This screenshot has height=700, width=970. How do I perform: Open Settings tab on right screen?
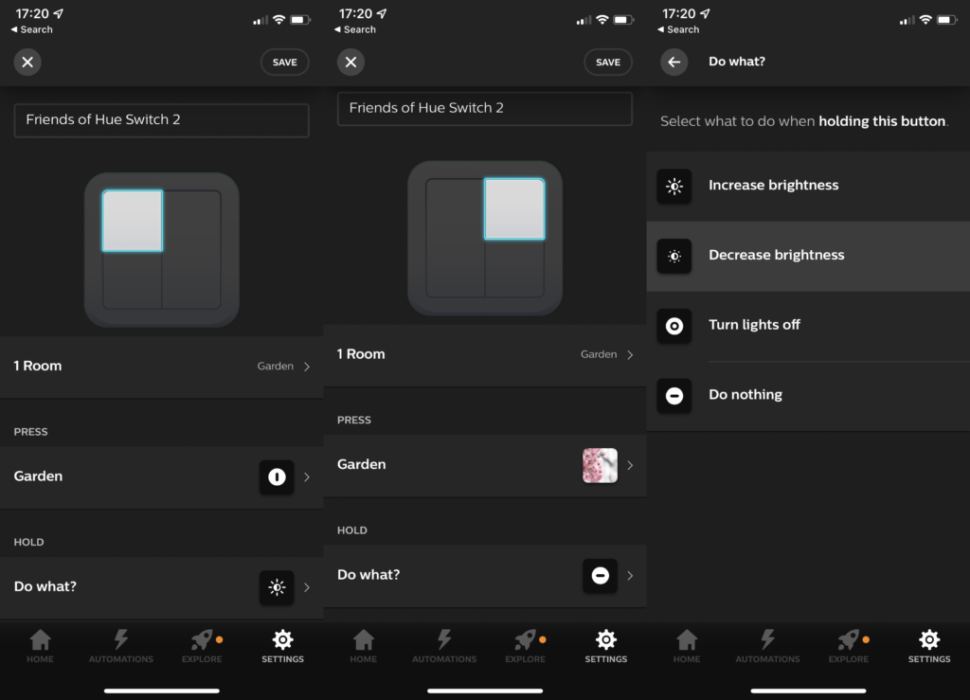pyautogui.click(x=929, y=646)
